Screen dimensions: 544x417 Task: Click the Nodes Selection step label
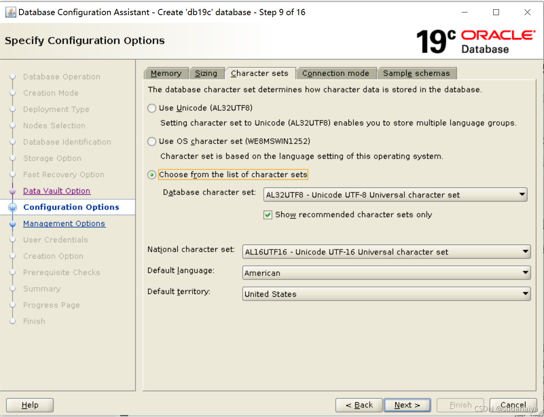[x=54, y=125]
